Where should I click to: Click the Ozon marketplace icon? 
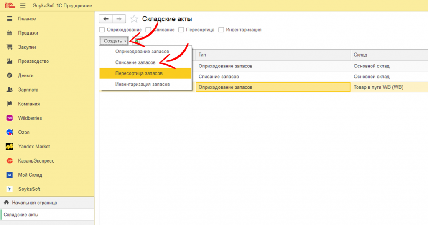[x=9, y=132]
